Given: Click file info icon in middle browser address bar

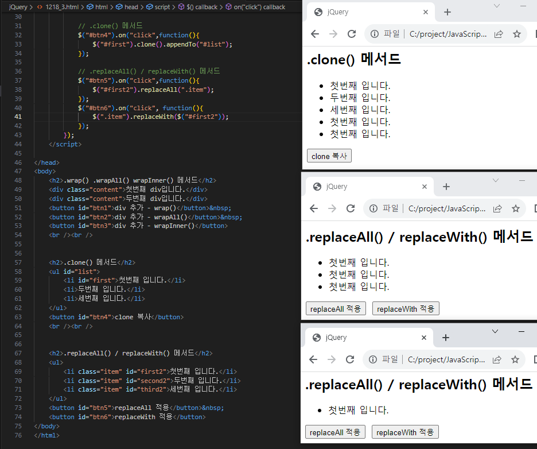Looking at the screenshot, I should [373, 208].
